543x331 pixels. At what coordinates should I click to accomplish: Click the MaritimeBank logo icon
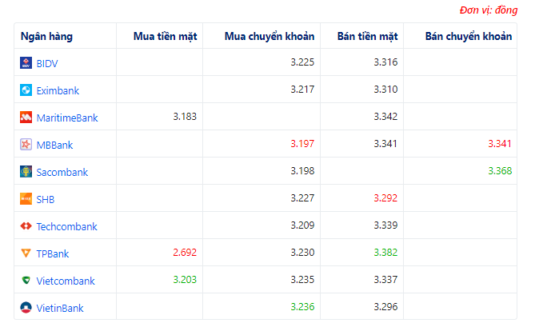pos(26,117)
